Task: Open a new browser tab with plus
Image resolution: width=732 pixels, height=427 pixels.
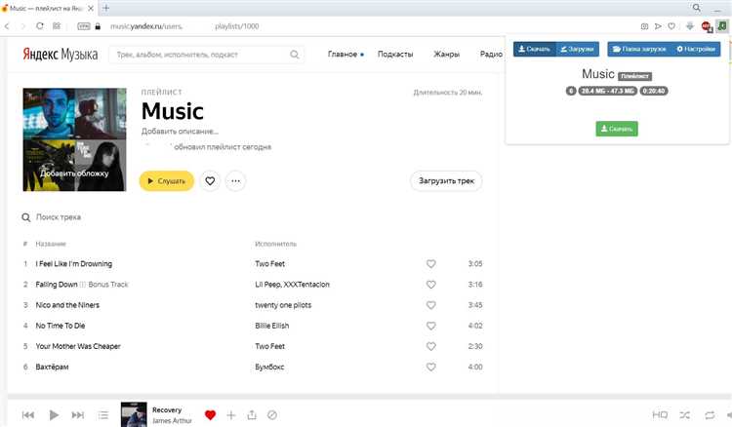Action: 106,8
